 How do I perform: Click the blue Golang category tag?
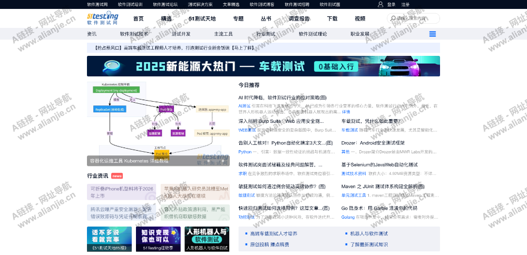(348, 218)
